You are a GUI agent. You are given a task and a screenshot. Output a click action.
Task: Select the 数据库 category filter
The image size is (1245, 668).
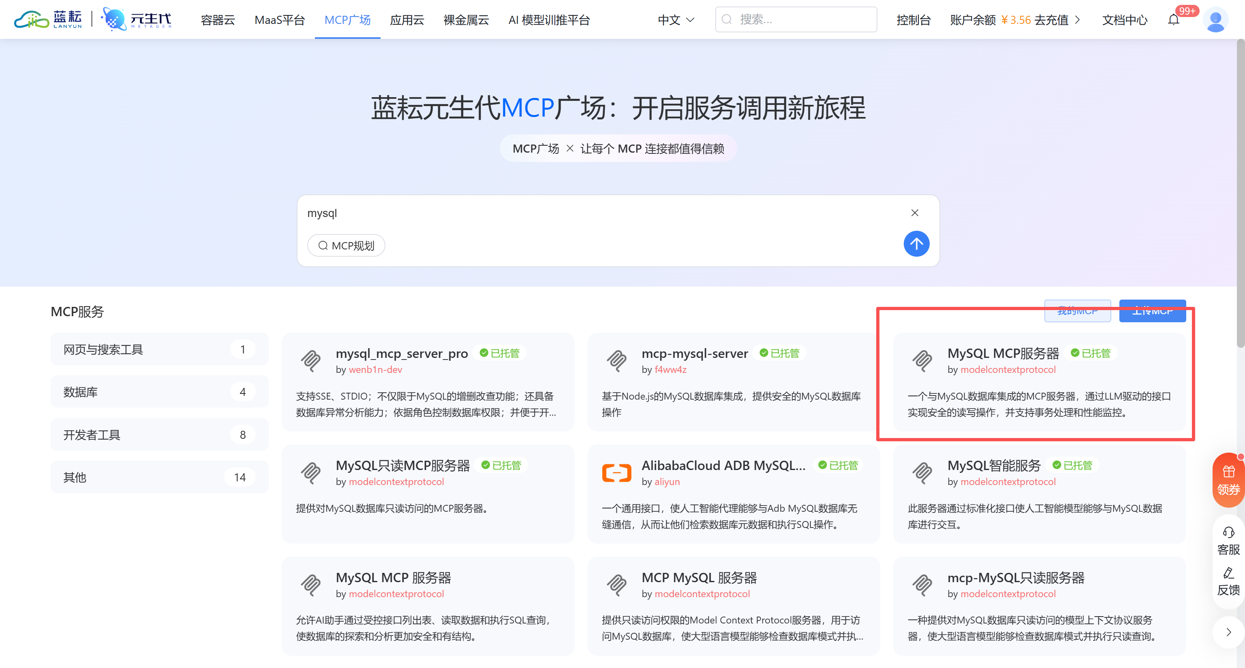click(159, 391)
